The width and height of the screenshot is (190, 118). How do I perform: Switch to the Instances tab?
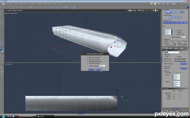[x=171, y=111]
